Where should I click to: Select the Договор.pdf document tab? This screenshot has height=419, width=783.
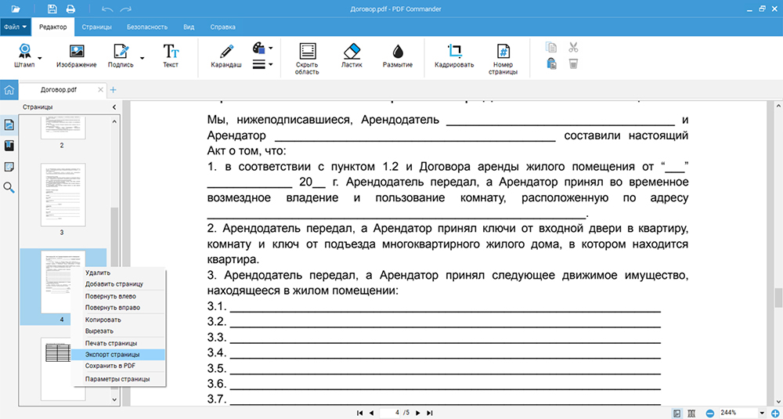point(59,90)
